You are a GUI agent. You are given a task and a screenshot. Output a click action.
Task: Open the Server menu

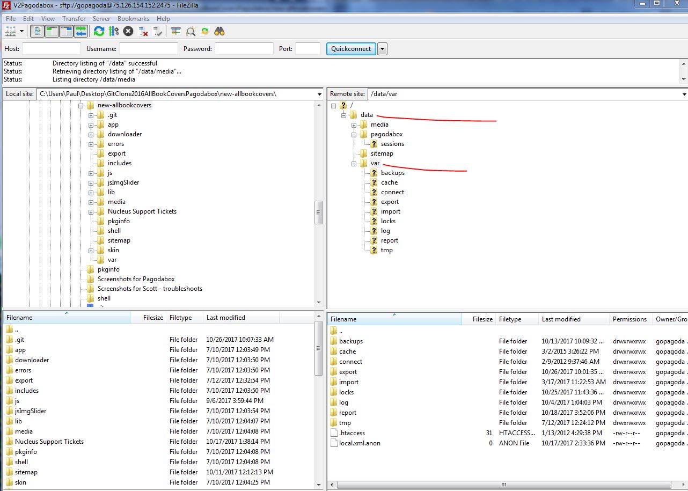pyautogui.click(x=101, y=19)
